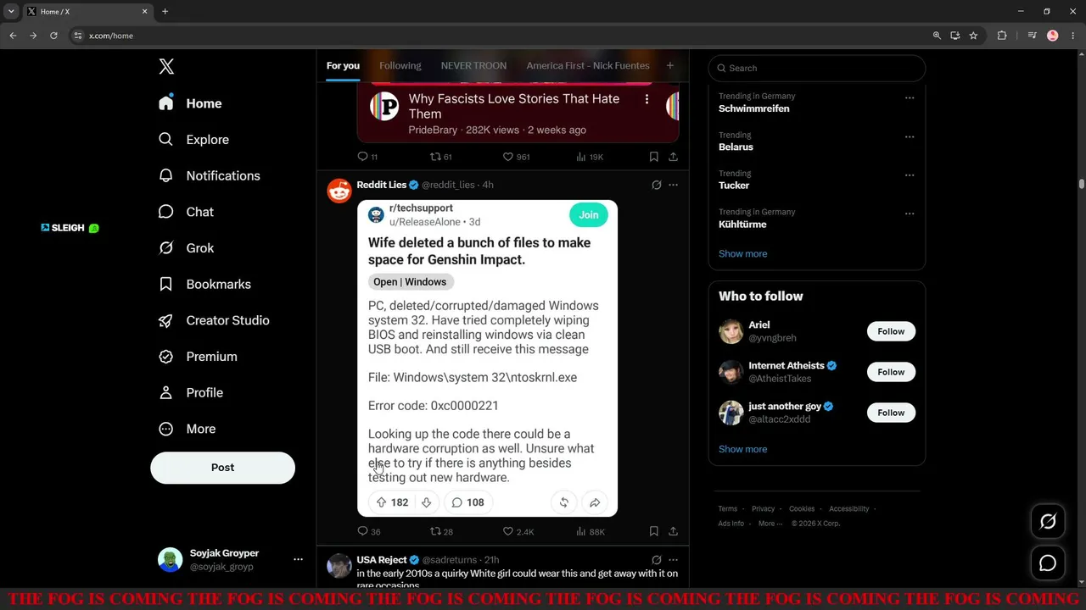Open Bookmarks in the sidebar
The width and height of the screenshot is (1086, 610).
(x=204, y=284)
